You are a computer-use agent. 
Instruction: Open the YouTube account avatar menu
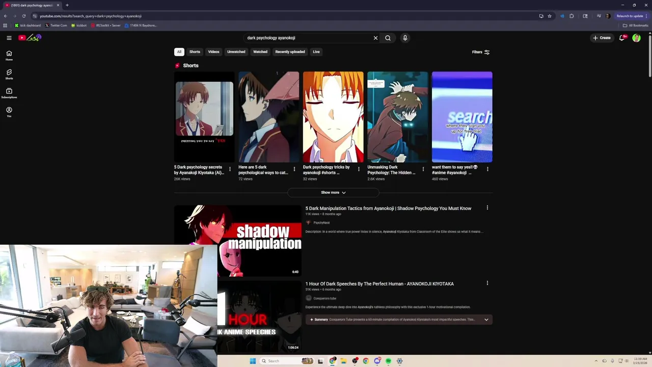tap(636, 38)
